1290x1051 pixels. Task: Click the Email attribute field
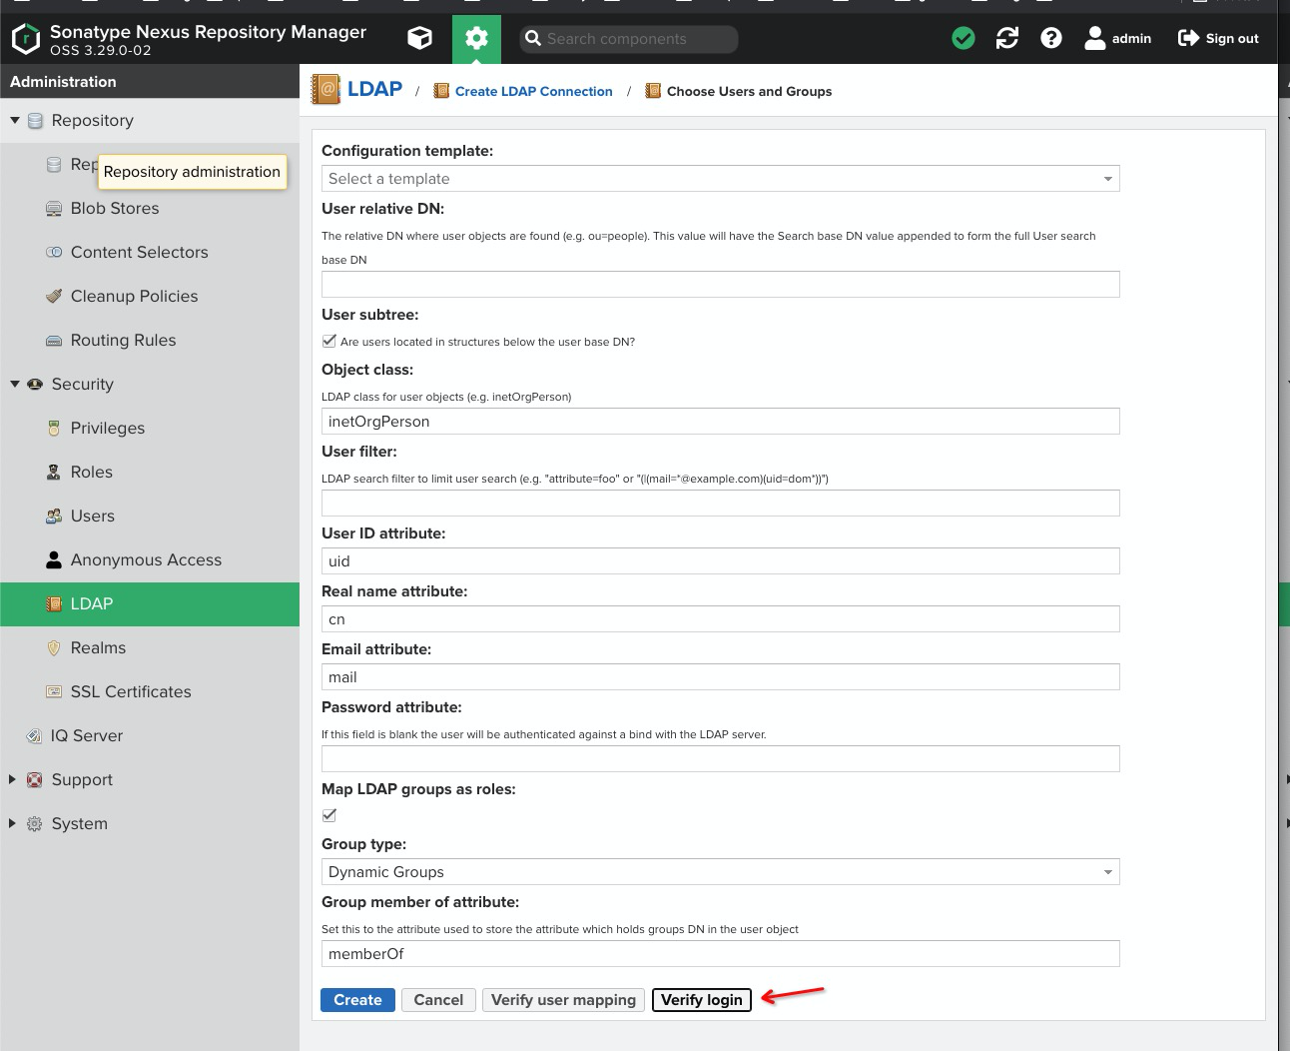pos(721,677)
